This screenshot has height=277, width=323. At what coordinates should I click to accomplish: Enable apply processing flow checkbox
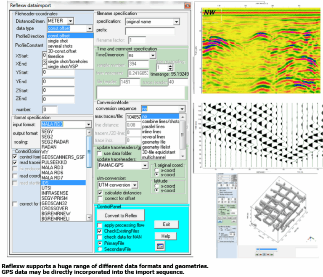(100, 225)
